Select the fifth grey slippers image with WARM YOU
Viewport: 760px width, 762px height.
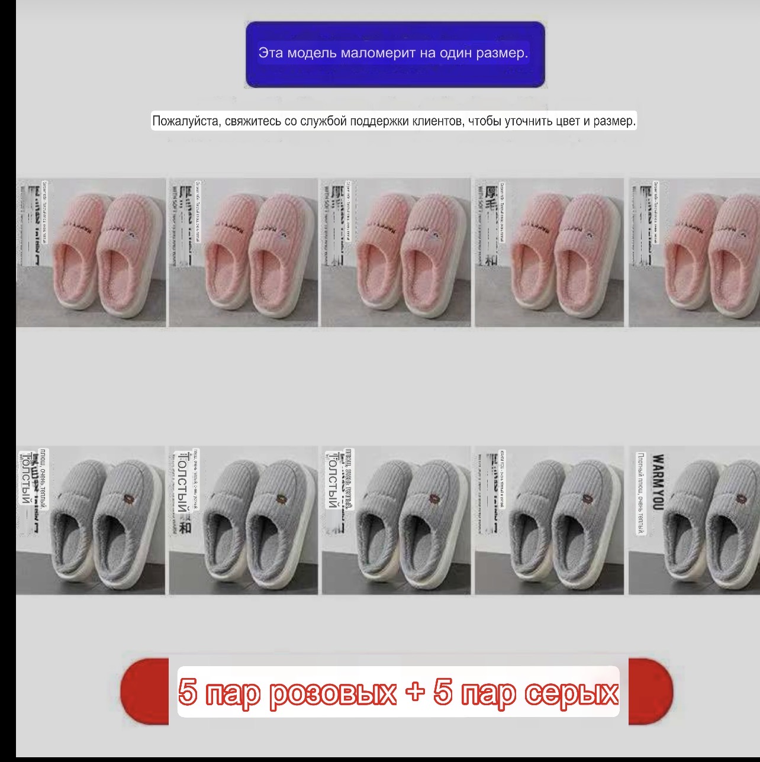tap(694, 520)
